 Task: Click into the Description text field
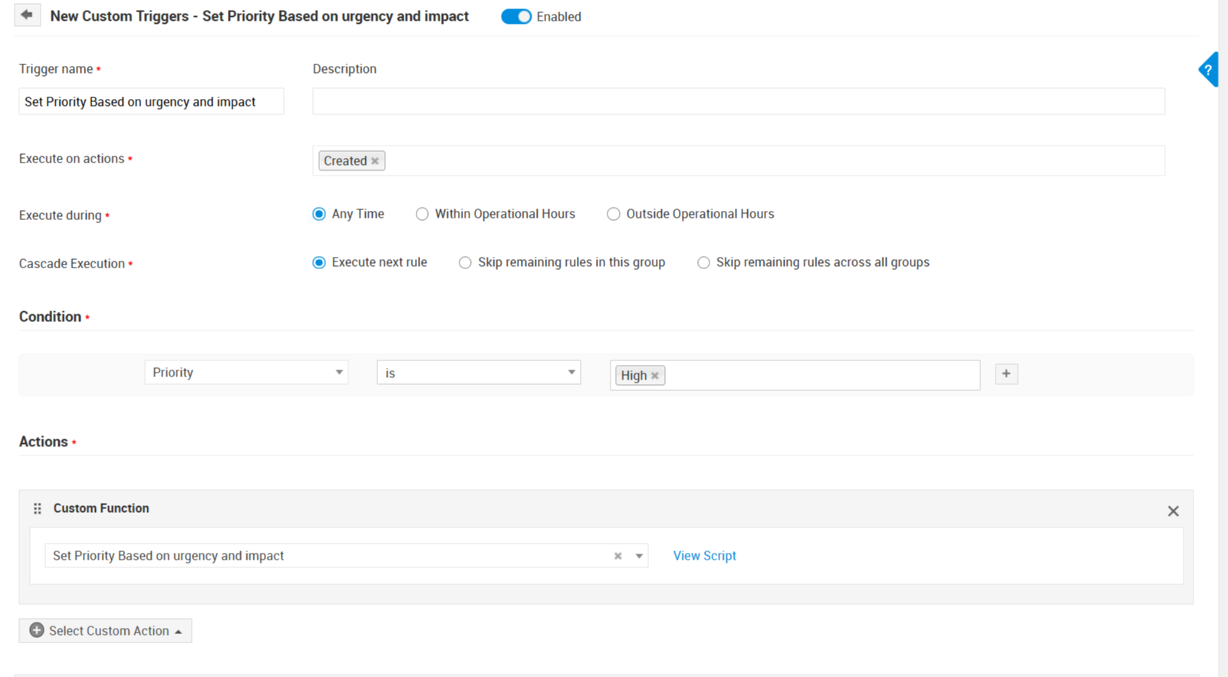738,101
